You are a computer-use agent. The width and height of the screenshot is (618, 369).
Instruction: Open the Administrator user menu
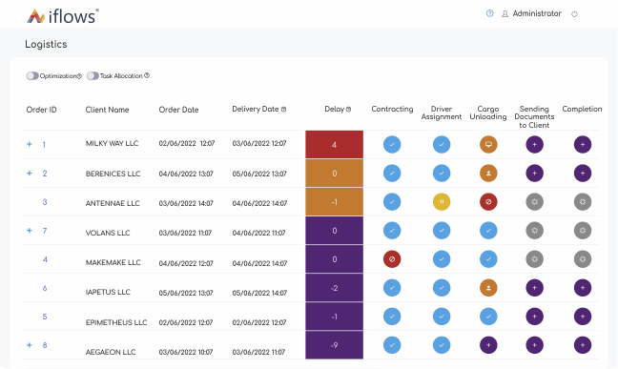click(531, 13)
